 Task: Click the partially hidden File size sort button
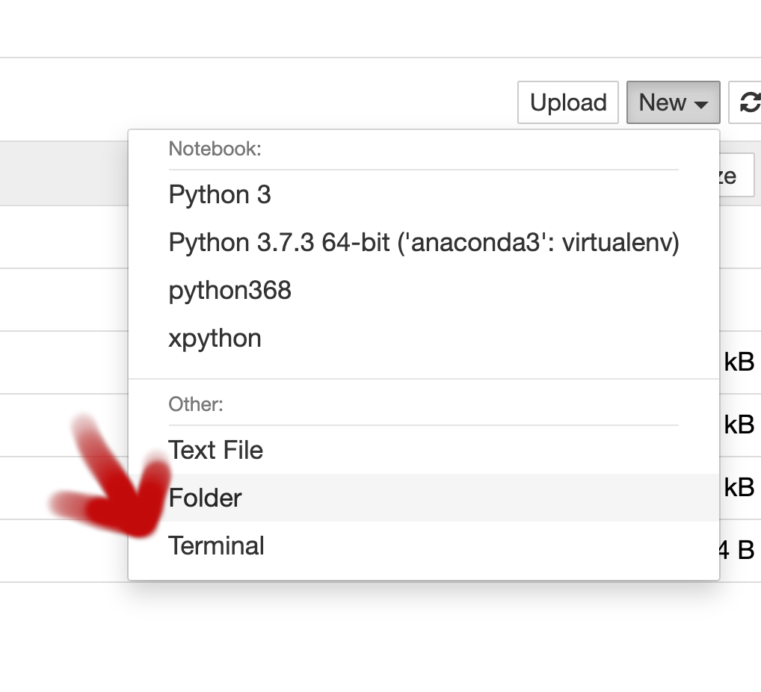tap(736, 176)
